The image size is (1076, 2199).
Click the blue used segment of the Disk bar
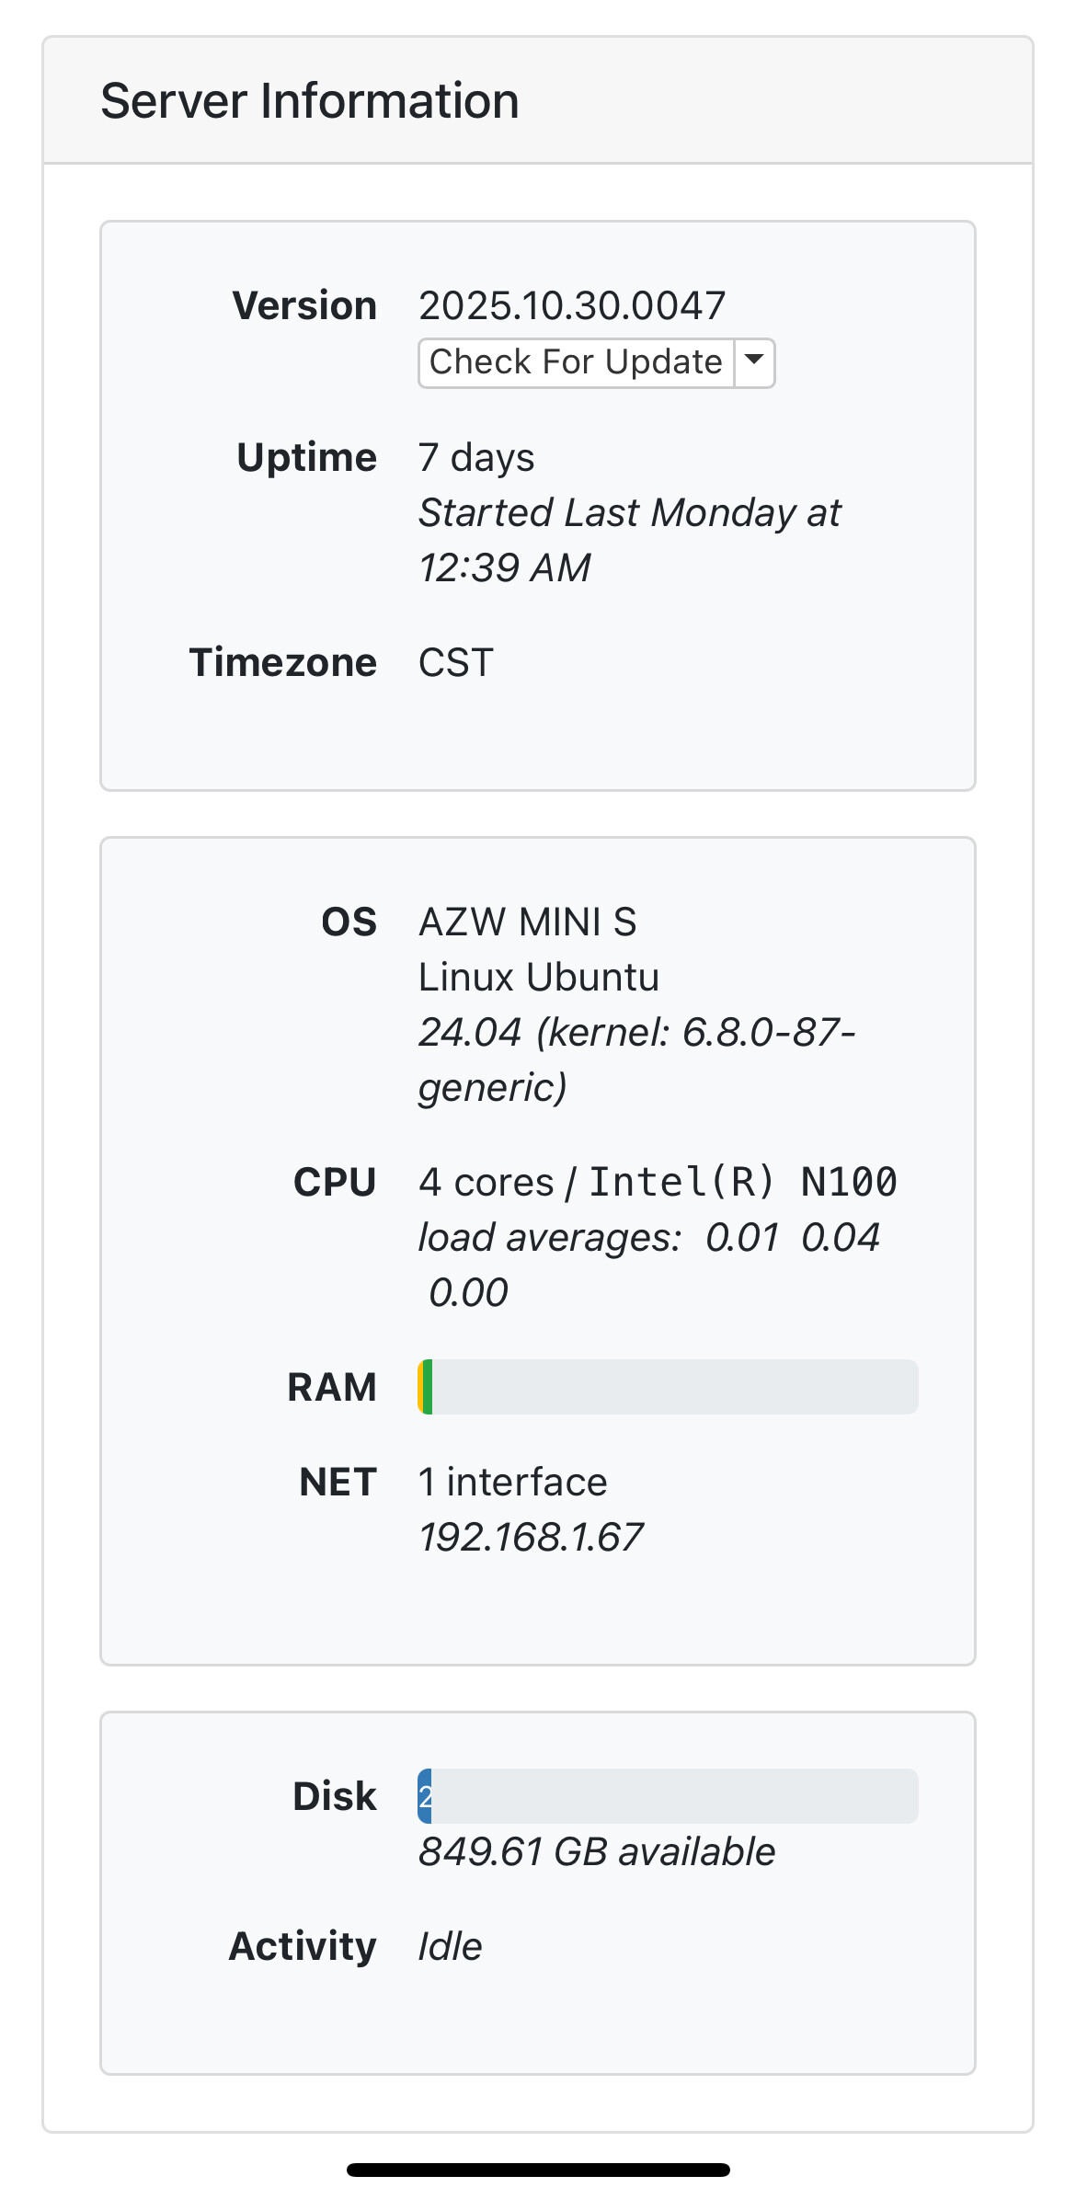tap(425, 1795)
